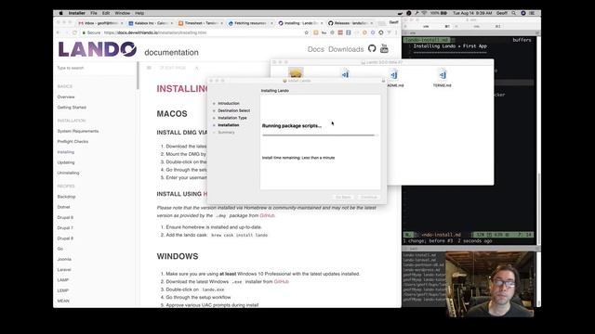The width and height of the screenshot is (595, 334).
Task: Toggle the docs sidebar hamburger icon
Action: tap(149, 68)
